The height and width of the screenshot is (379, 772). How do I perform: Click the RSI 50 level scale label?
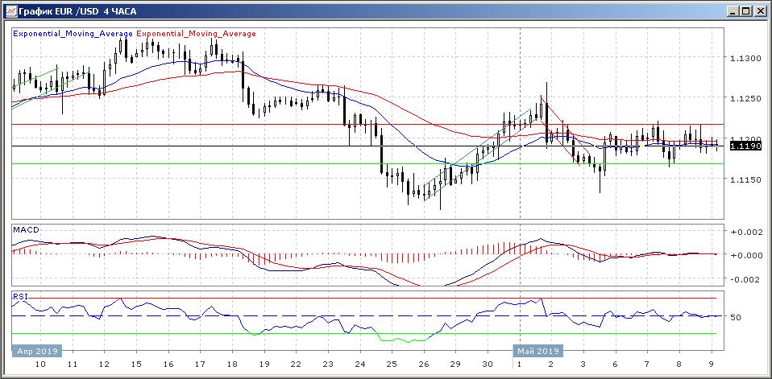[x=735, y=317]
